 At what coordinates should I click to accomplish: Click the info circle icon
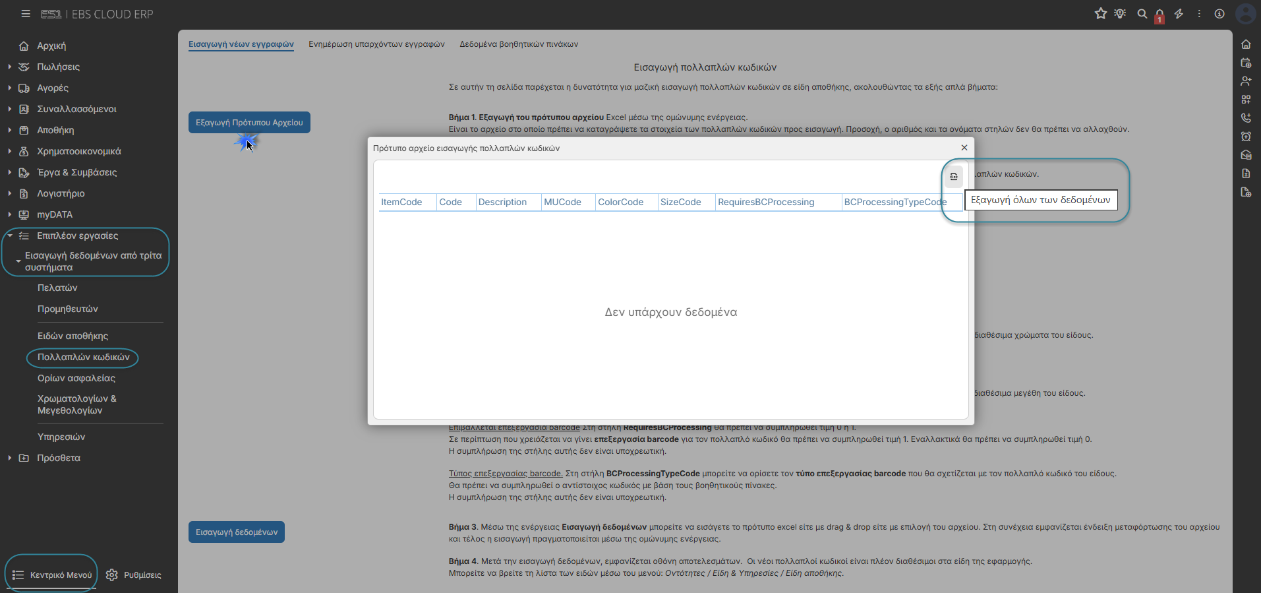(x=1219, y=14)
